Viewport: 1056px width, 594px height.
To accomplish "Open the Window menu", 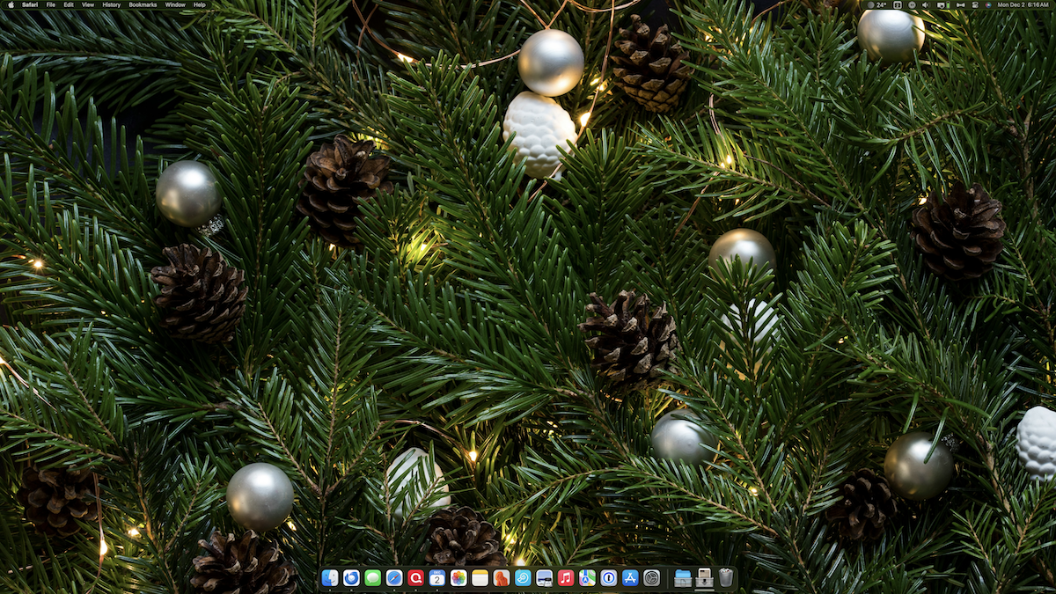I will 175,4.
